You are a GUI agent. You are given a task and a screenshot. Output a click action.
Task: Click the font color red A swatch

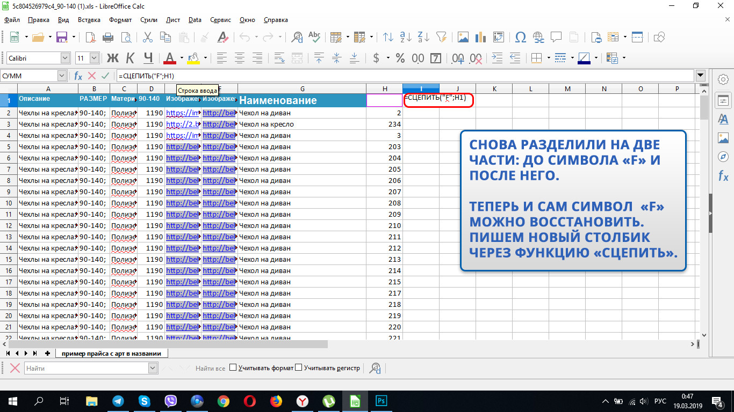point(170,58)
